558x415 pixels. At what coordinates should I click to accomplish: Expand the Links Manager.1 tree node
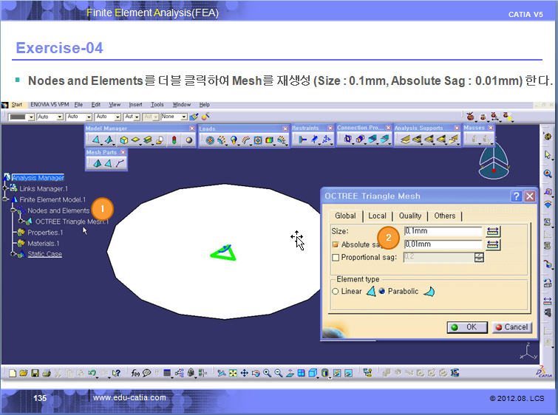[5, 188]
